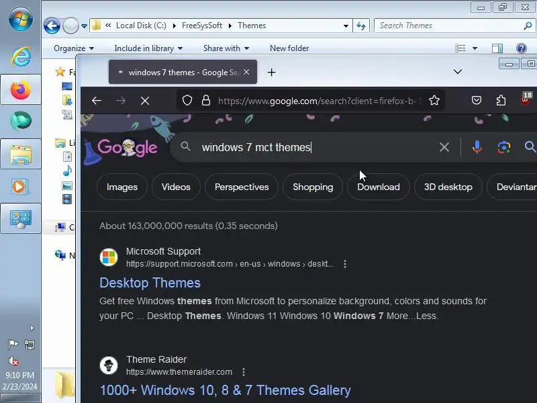Viewport: 537px width, 403px height.
Task: Open extension icon with 18 badge
Action: pos(526,98)
